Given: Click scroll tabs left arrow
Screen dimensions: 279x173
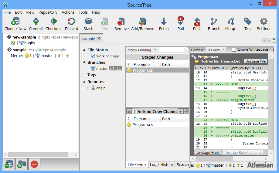Looking at the screenshot, I should 264,40.
